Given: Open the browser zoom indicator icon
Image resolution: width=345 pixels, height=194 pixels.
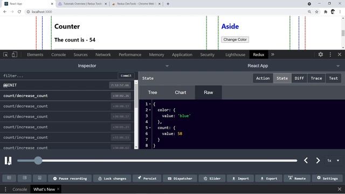Looking at the screenshot, I should [309, 12].
